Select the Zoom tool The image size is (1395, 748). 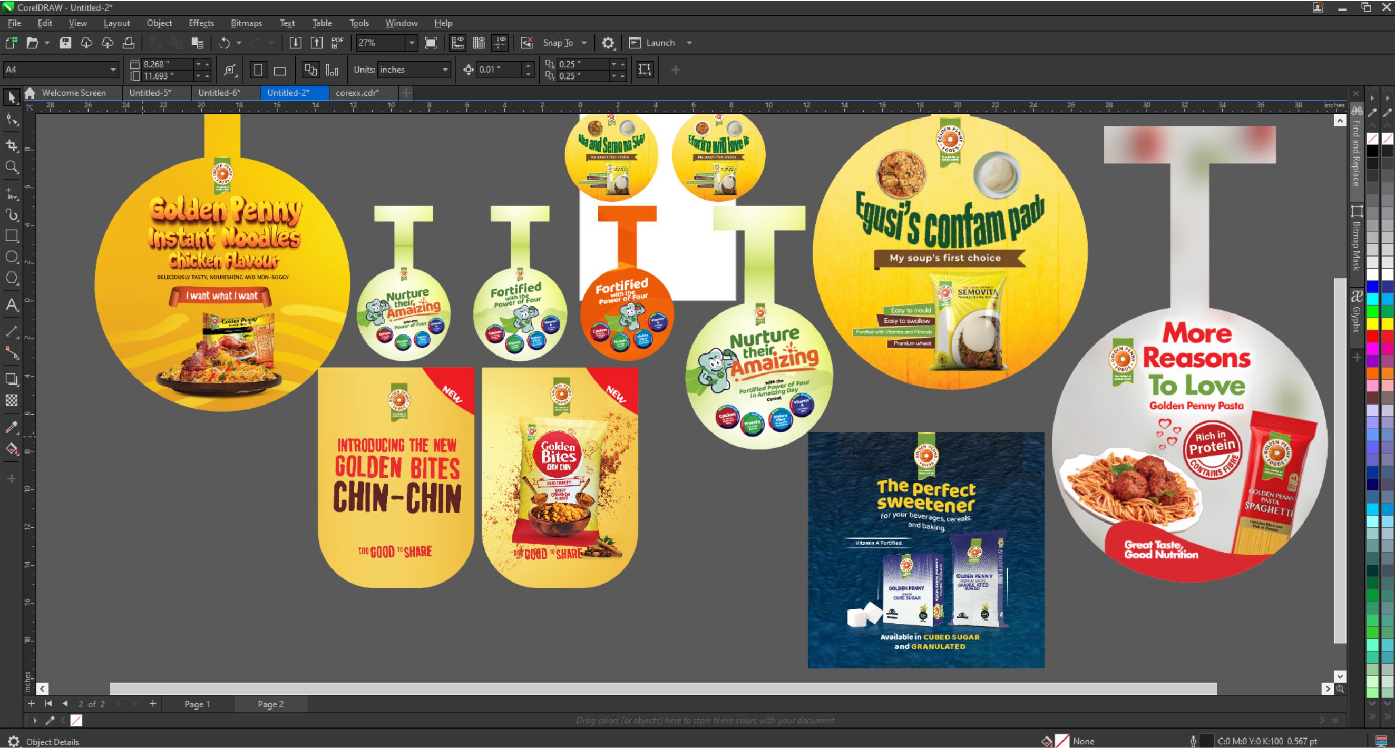point(12,167)
